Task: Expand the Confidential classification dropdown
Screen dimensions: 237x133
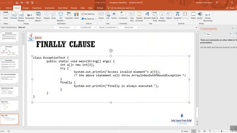Action: (95, 27)
